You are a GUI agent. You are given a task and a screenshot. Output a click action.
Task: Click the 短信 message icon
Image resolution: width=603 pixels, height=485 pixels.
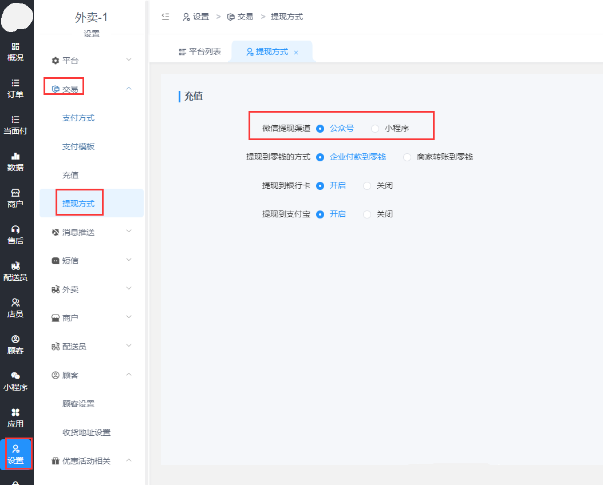pos(56,261)
